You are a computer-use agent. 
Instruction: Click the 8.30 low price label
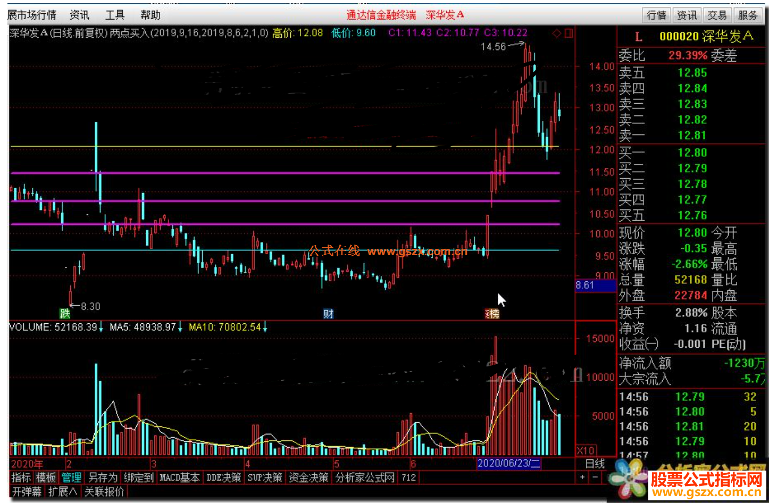click(90, 306)
